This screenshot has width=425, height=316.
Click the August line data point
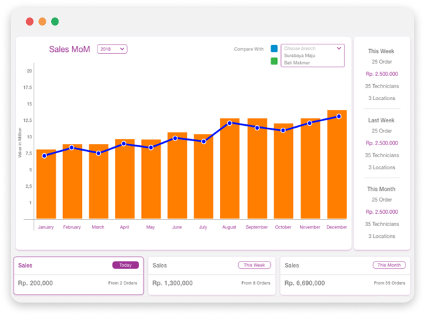click(230, 123)
